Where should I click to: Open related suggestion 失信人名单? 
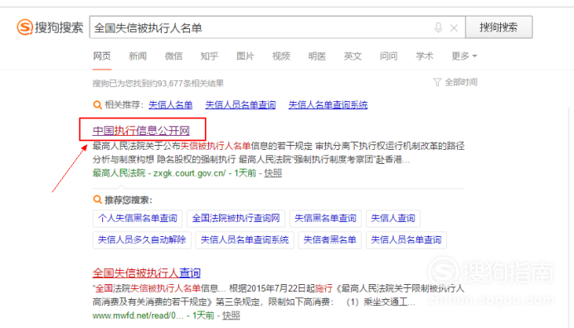pyautogui.click(x=171, y=105)
